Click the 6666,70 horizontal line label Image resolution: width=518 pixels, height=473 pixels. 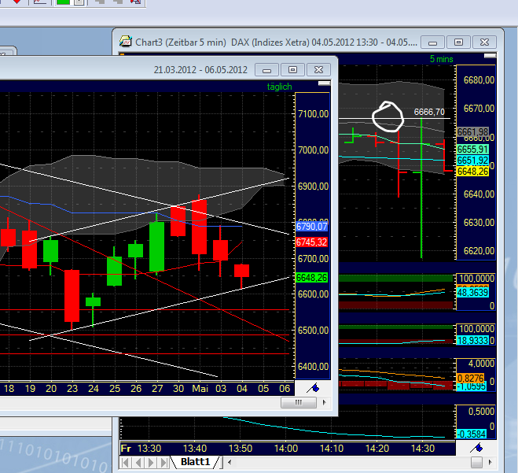pos(429,112)
